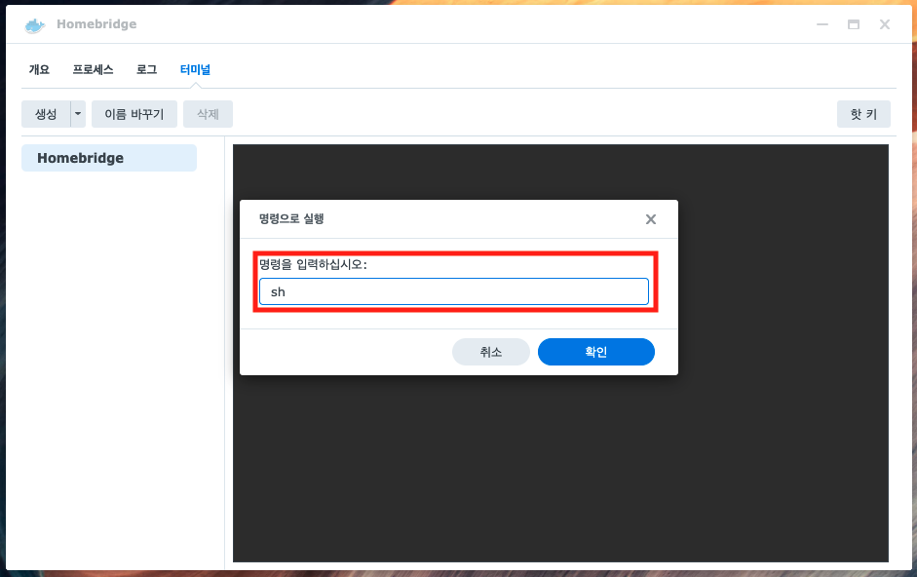This screenshot has width=917, height=577.
Task: Open the 개요 tab
Action: coord(39,69)
